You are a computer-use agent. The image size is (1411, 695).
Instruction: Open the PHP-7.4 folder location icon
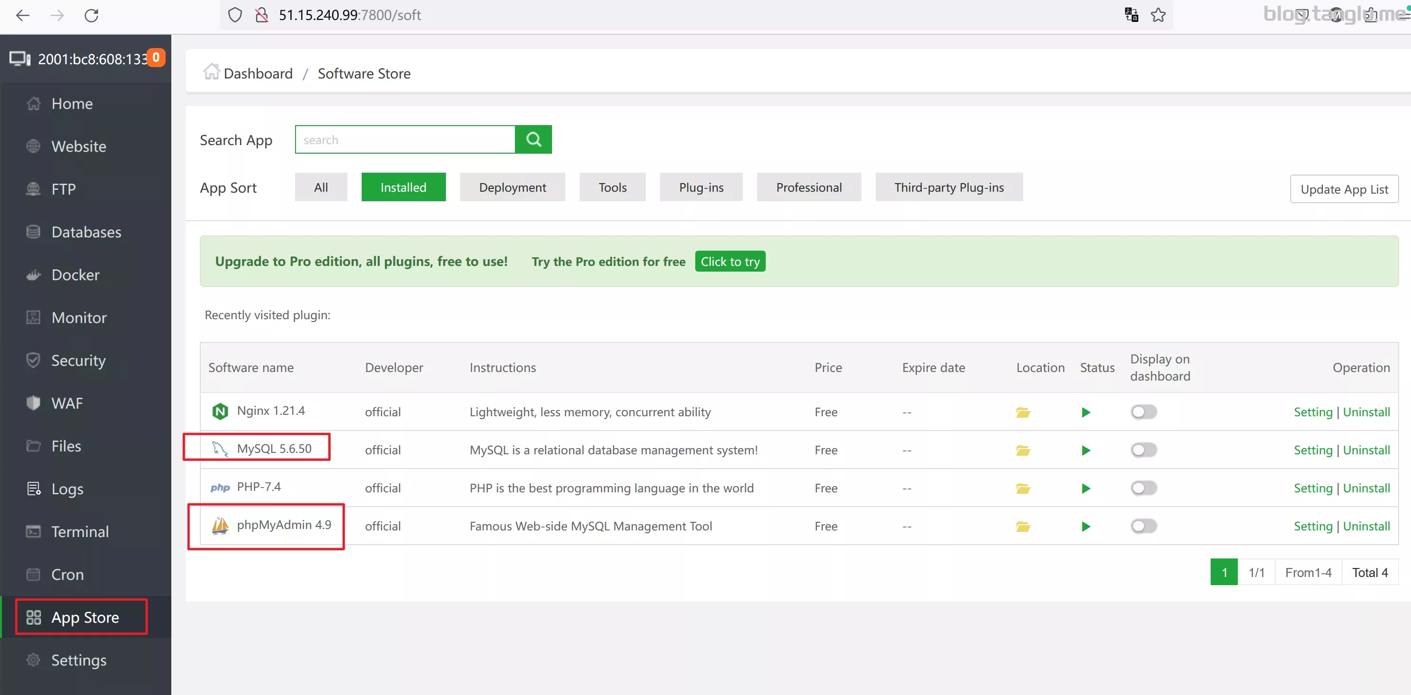tap(1023, 489)
